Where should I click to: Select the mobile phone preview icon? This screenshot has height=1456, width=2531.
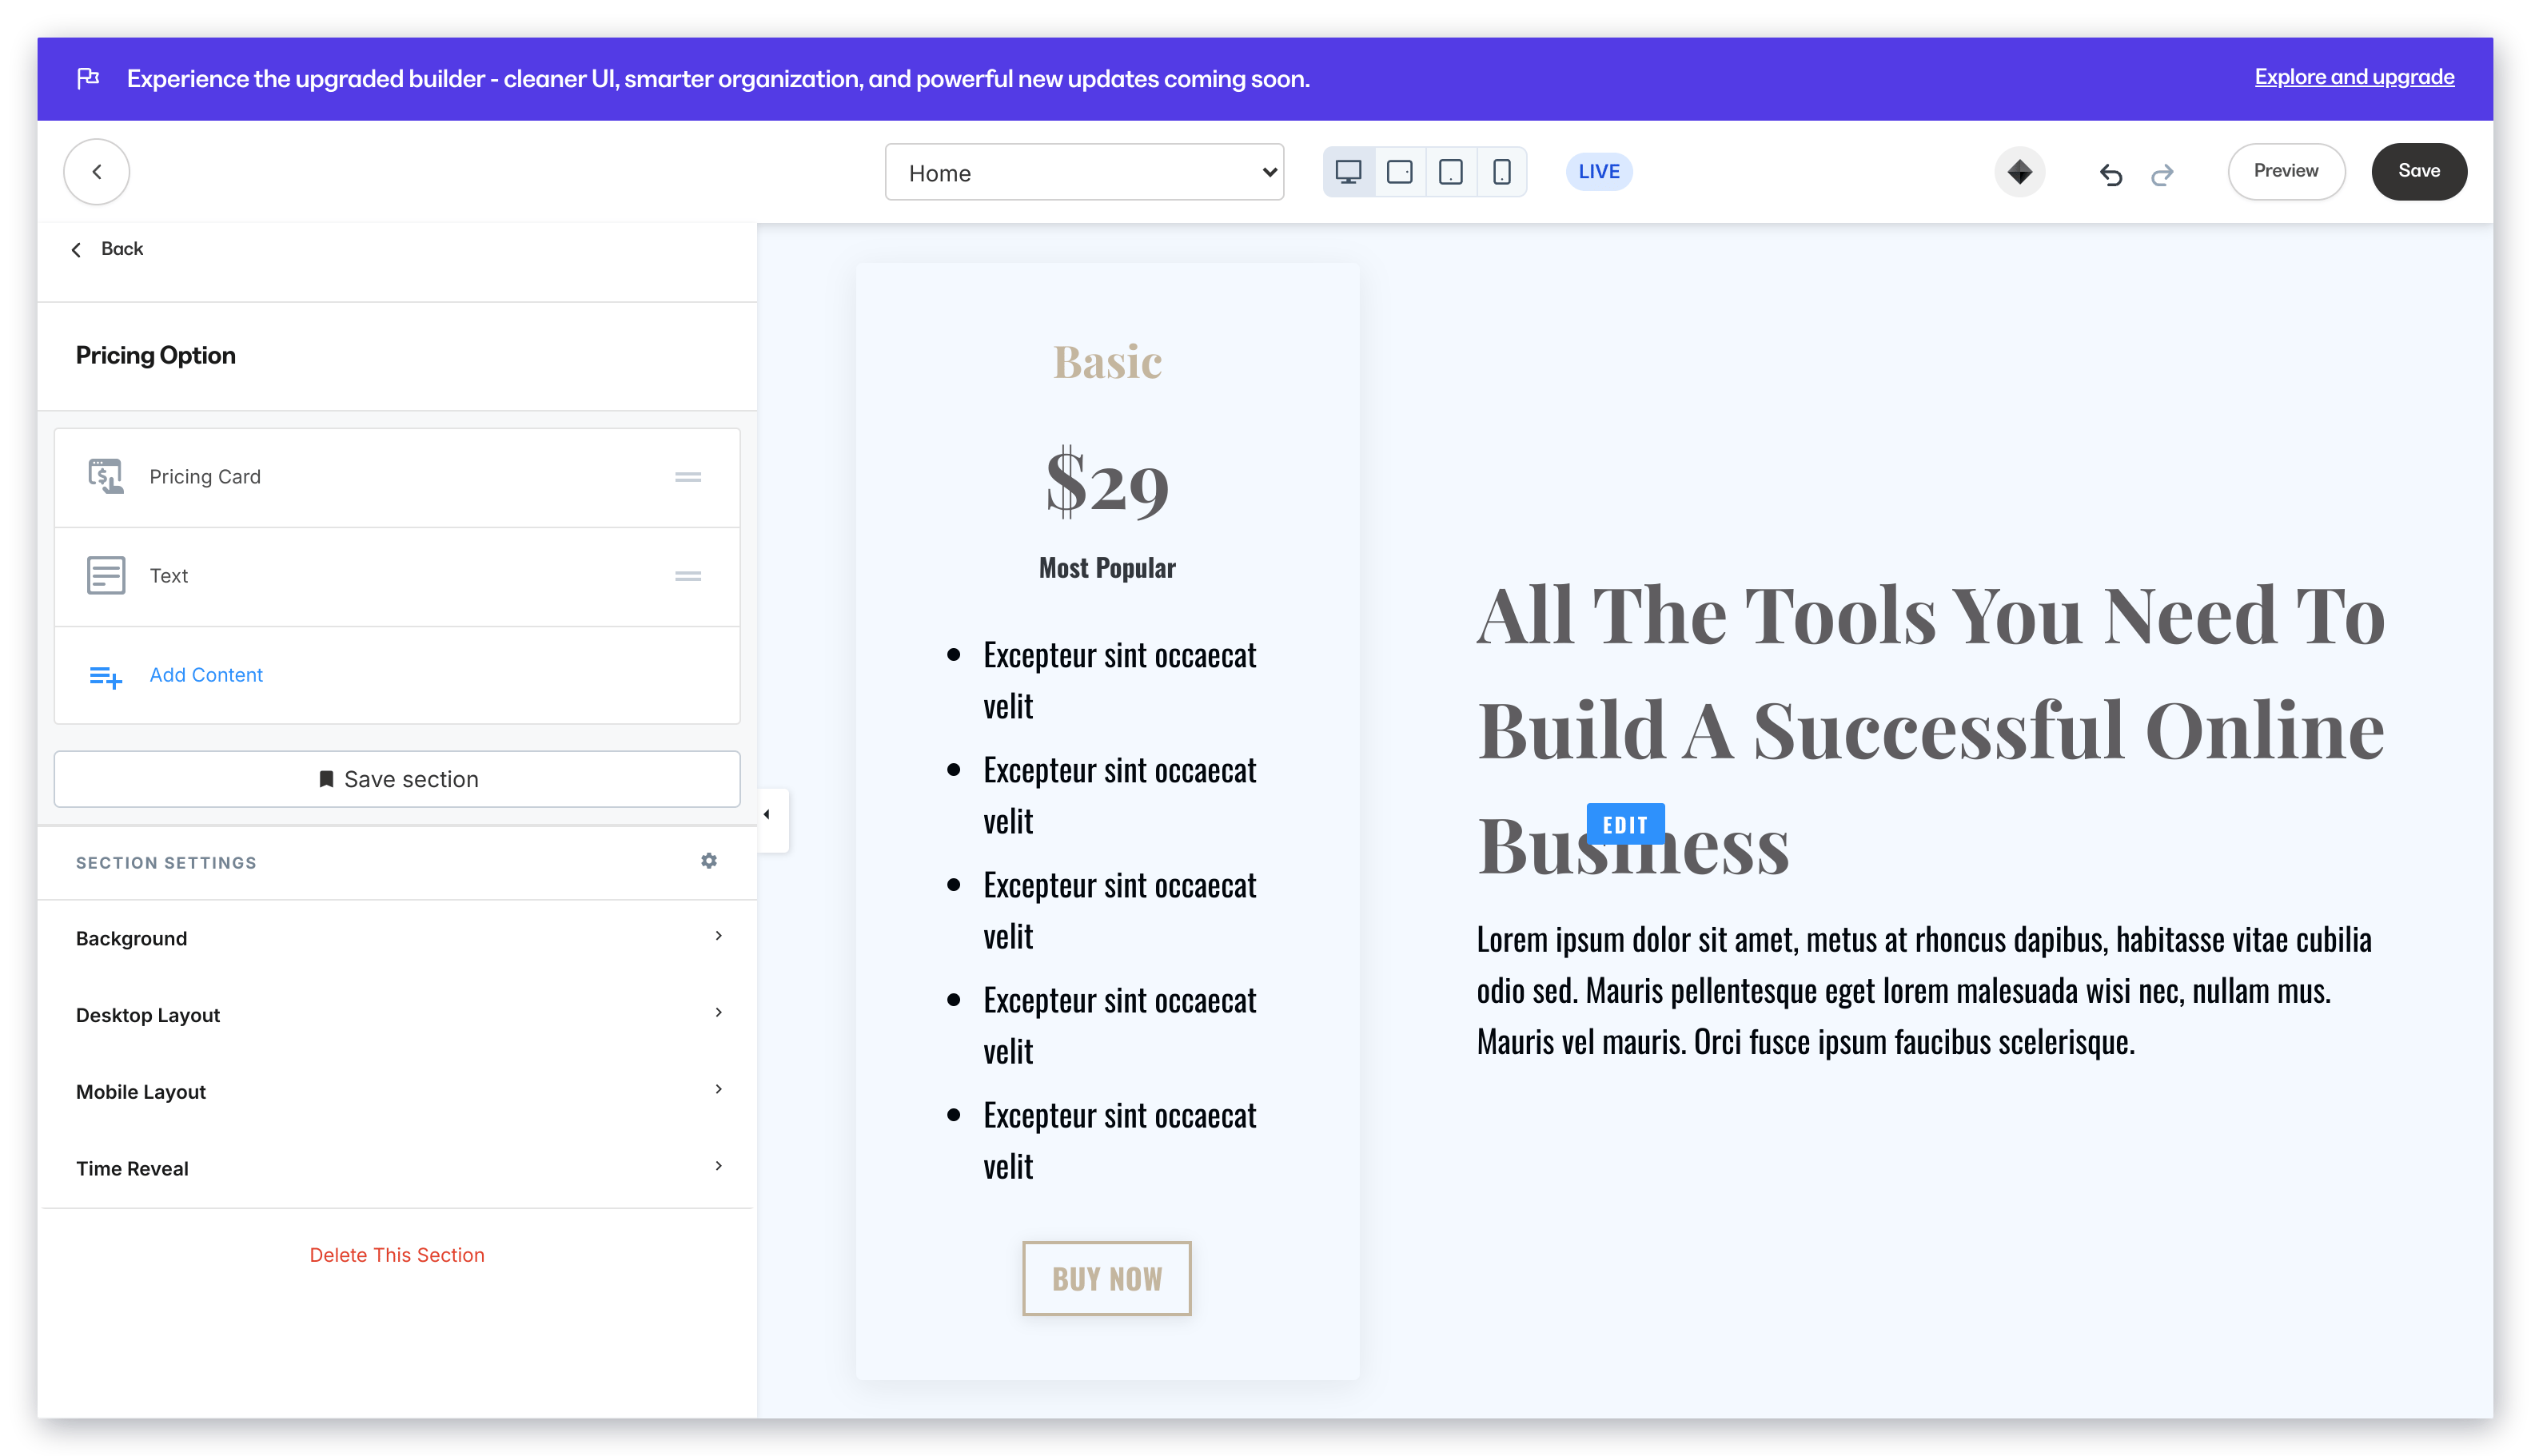point(1501,172)
